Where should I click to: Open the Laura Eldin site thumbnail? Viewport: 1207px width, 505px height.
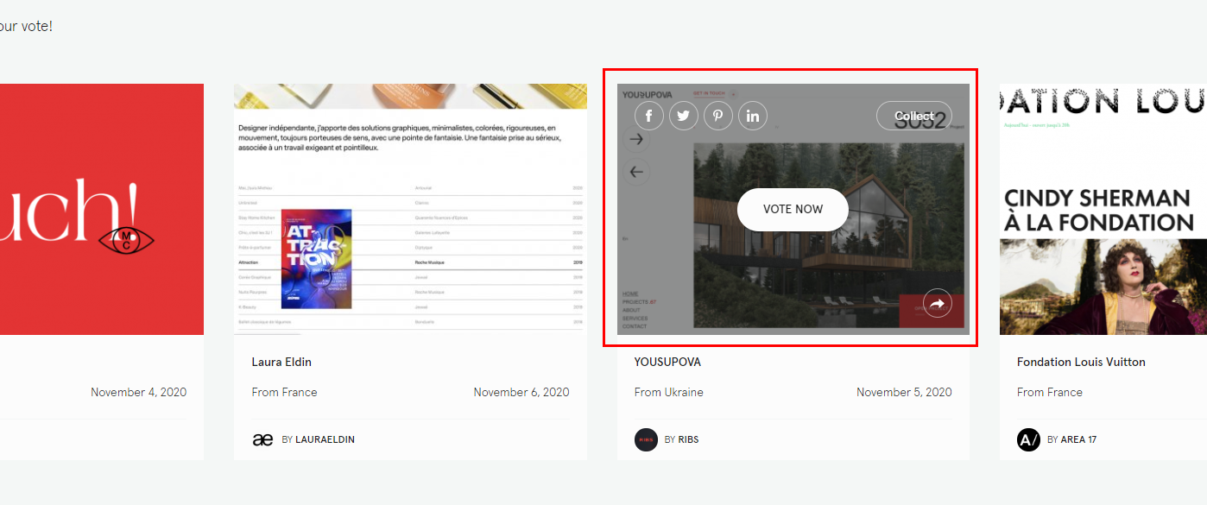[x=410, y=209]
